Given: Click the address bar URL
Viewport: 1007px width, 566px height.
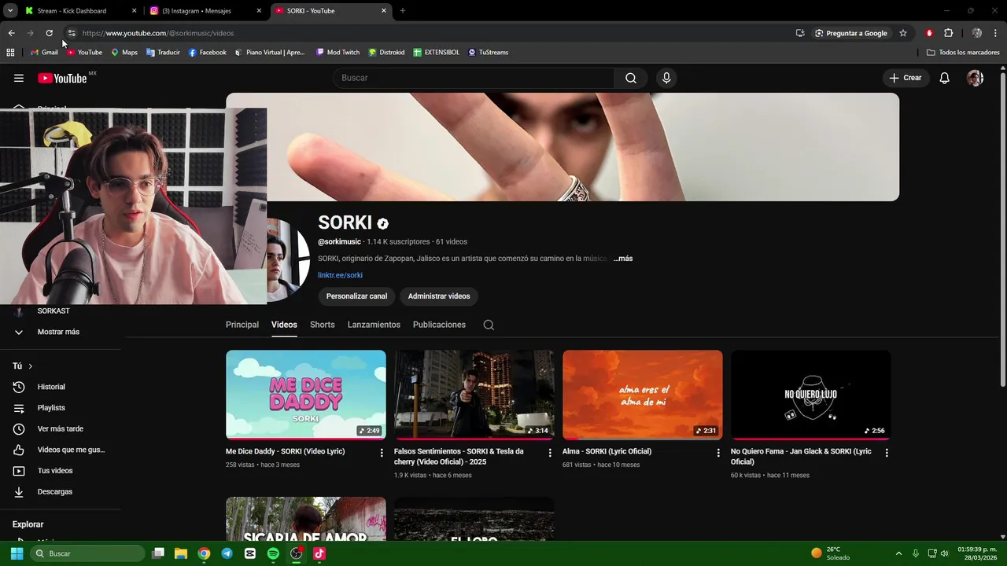Looking at the screenshot, I should tap(157, 33).
